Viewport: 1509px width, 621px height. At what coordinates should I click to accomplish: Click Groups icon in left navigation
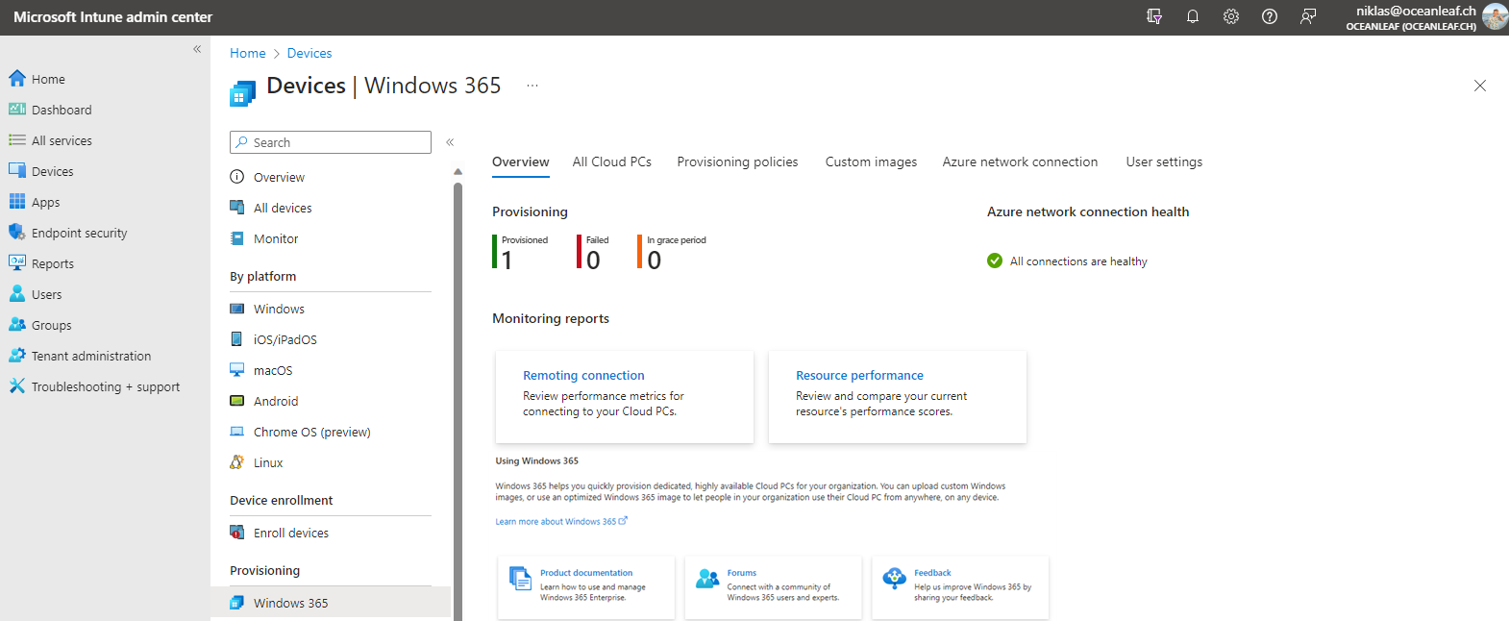coord(17,325)
